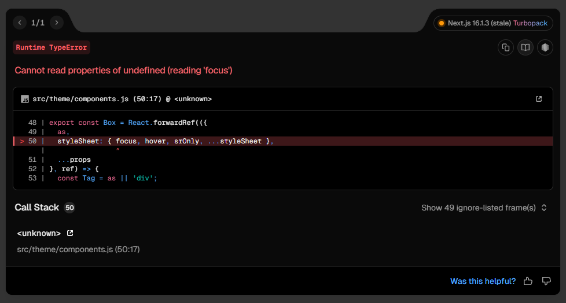
Task: Open components.js in editor from code header
Action: (x=539, y=99)
